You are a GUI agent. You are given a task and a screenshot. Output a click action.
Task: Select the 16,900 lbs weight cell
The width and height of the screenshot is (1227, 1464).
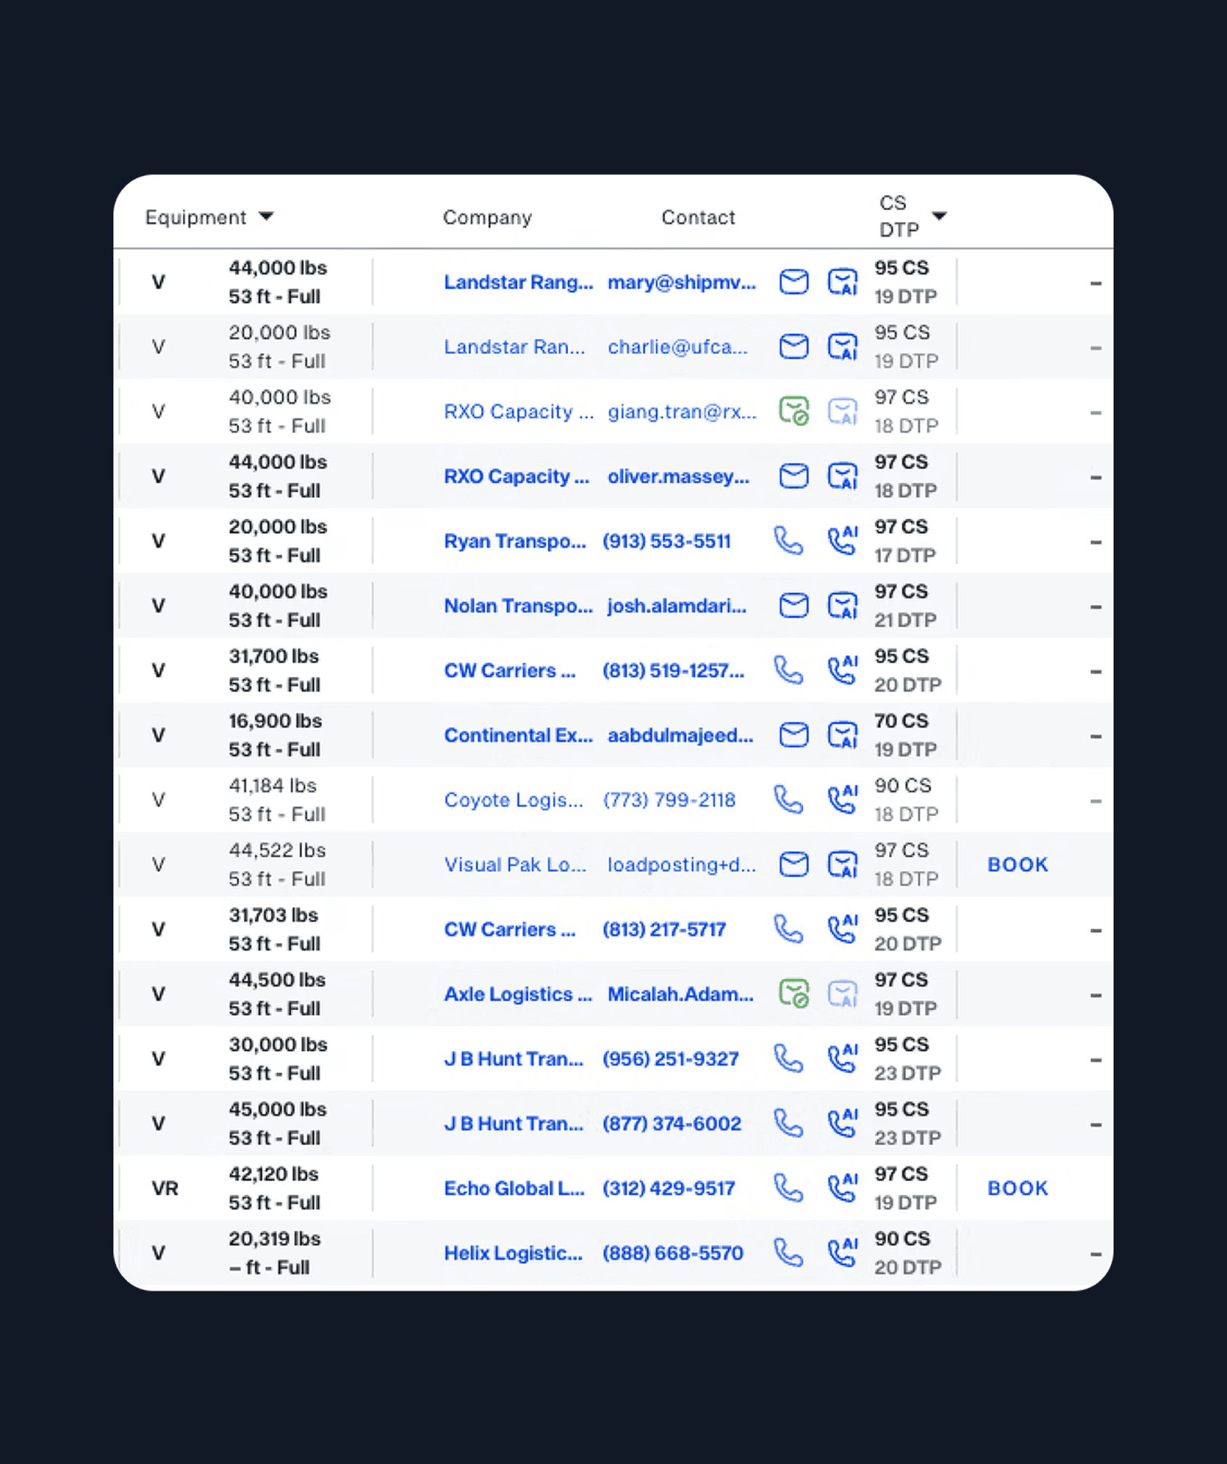(x=275, y=721)
